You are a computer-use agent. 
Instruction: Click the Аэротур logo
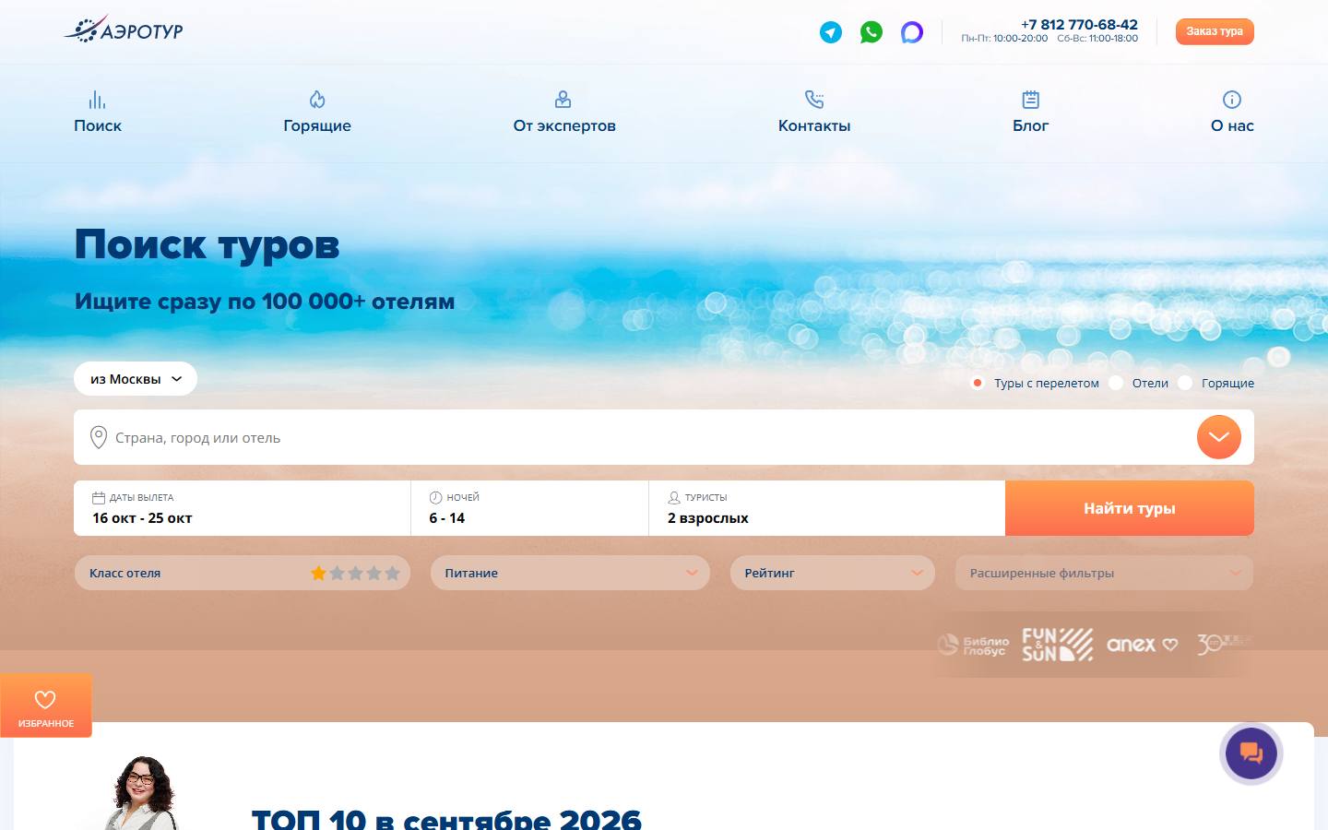(x=124, y=30)
